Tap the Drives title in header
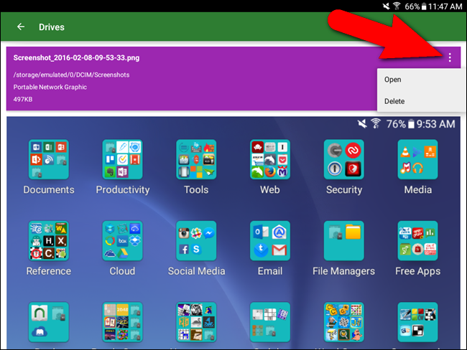The width and height of the screenshot is (467, 350). pyautogui.click(x=52, y=27)
